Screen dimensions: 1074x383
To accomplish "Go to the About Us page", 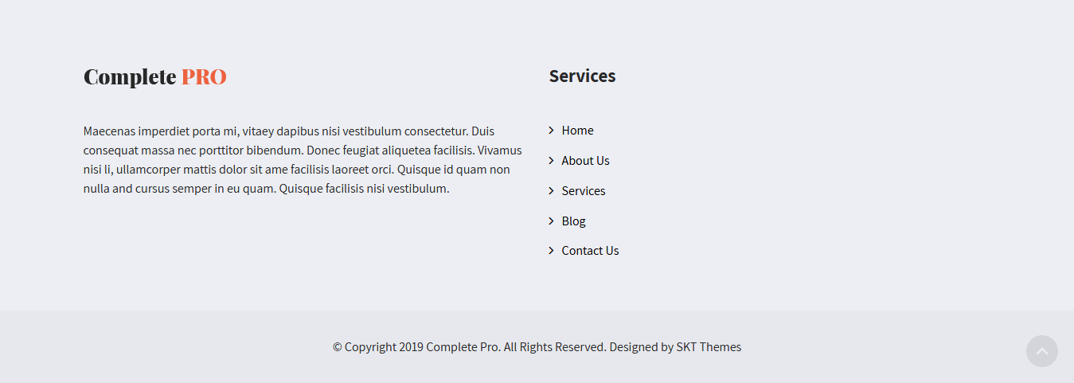I will (x=585, y=161).
